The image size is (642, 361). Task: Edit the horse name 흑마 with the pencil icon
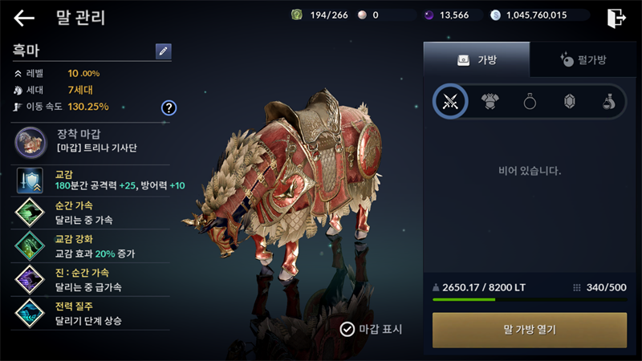164,51
